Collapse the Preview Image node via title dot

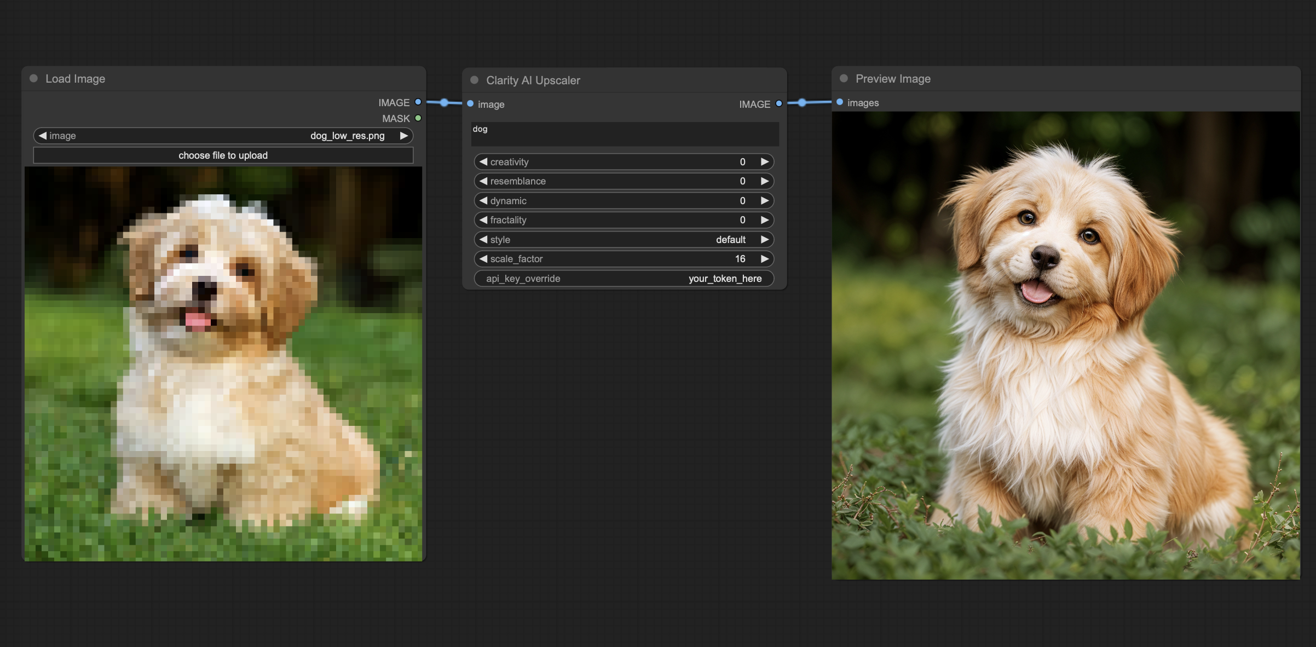844,79
